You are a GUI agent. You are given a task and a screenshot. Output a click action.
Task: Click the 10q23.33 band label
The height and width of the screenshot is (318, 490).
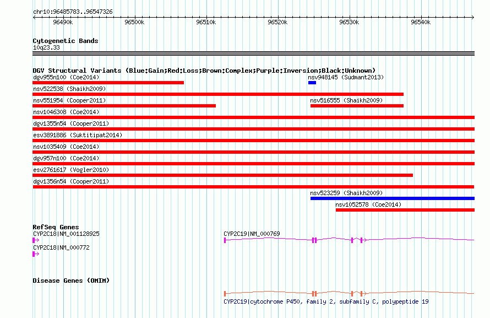click(46, 47)
